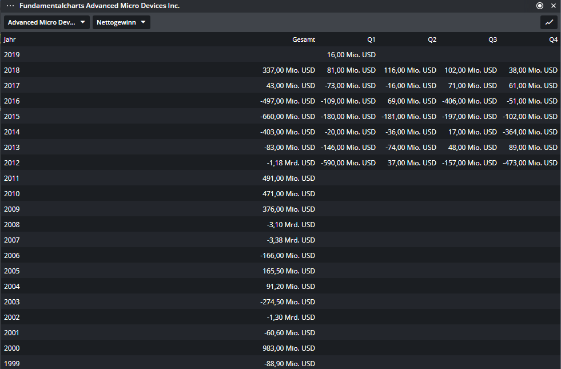Click 2013 Q4 value 89,00 Mio. USD
Screen dimensions: 561x369
pos(533,147)
